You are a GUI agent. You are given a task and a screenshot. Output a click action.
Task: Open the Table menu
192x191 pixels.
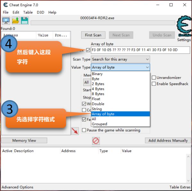pyautogui.click(x=28, y=12)
